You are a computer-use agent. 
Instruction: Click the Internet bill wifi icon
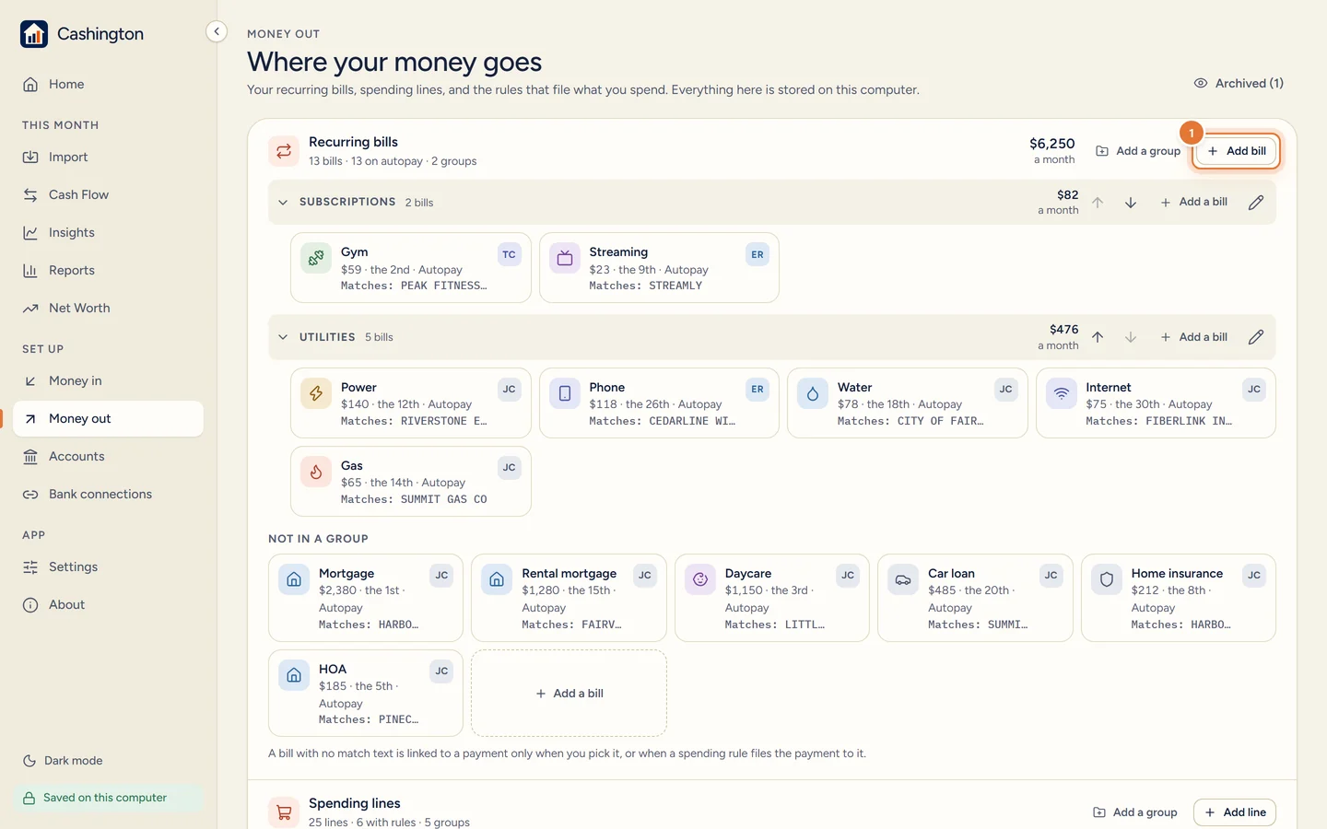click(1062, 393)
